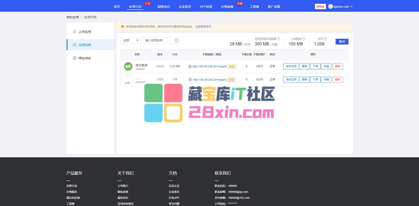Click the 支付助手 app icon
Screen dimensions: 419x206
(128, 66)
